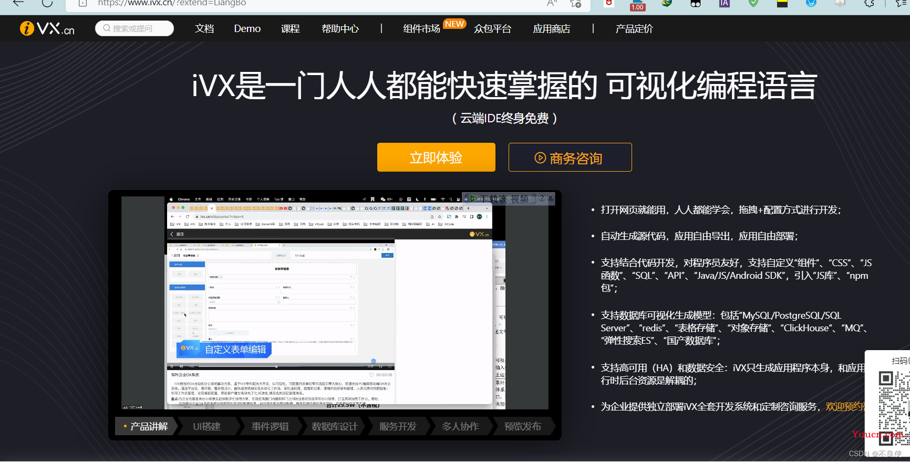Image resolution: width=910 pixels, height=463 pixels.
Task: Open 组件市场 in the top navigation
Action: [422, 28]
